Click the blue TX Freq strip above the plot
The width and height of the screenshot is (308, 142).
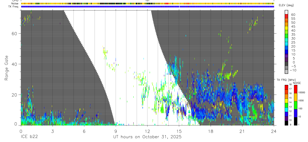147,7
